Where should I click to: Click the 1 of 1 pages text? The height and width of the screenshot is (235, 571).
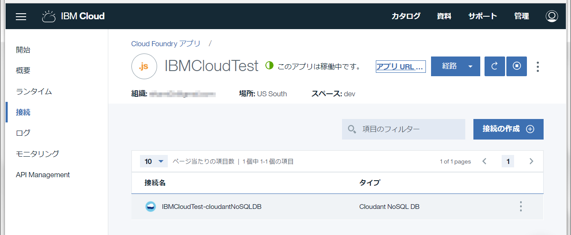(x=455, y=161)
